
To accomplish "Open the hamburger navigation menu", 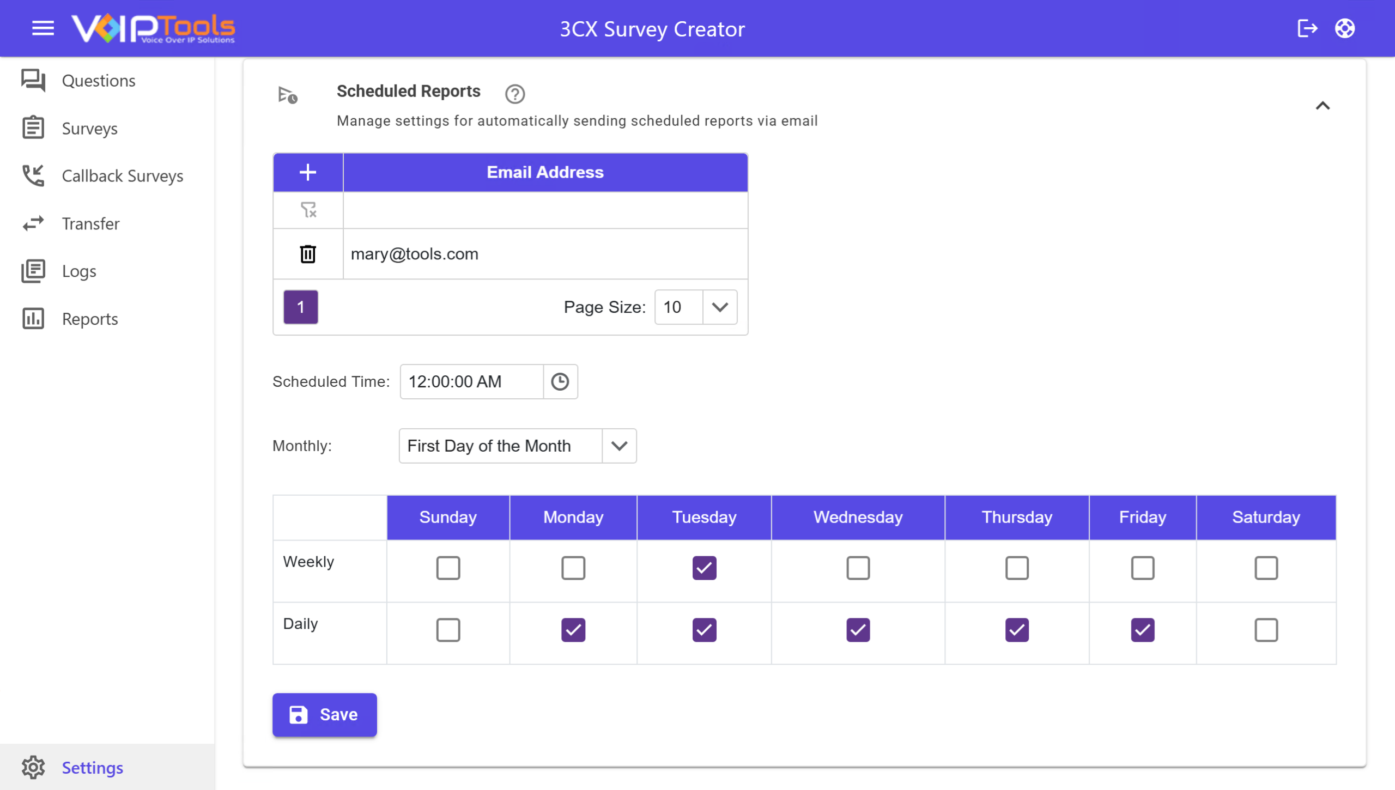I will pyautogui.click(x=43, y=28).
